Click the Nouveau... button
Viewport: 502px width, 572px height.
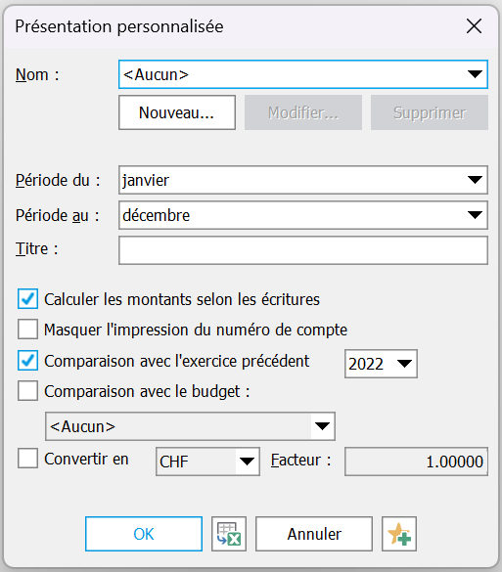pos(177,112)
